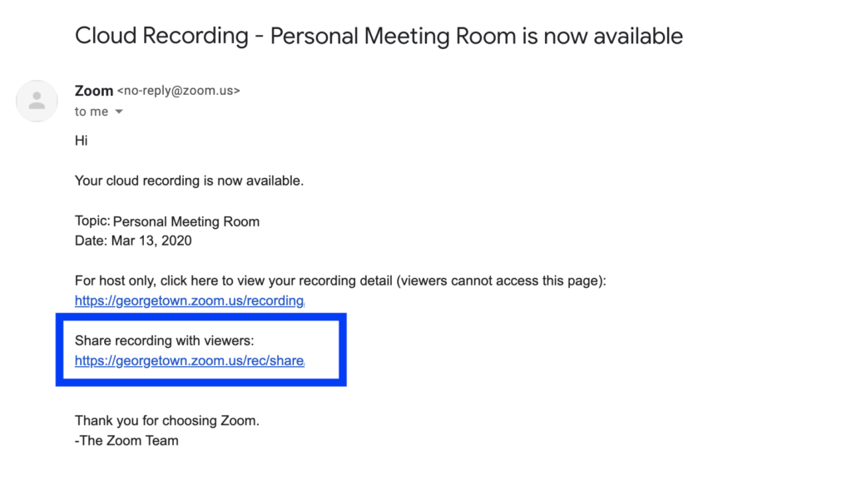Click the dropdown arrow beside "to me"
This screenshot has width=852, height=481.
coord(118,111)
